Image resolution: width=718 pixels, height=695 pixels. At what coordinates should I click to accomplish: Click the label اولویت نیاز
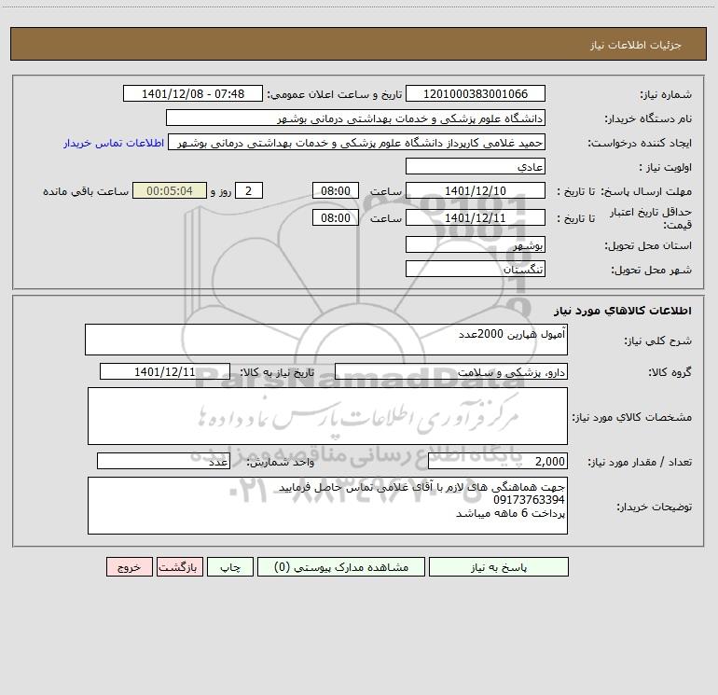666,167
